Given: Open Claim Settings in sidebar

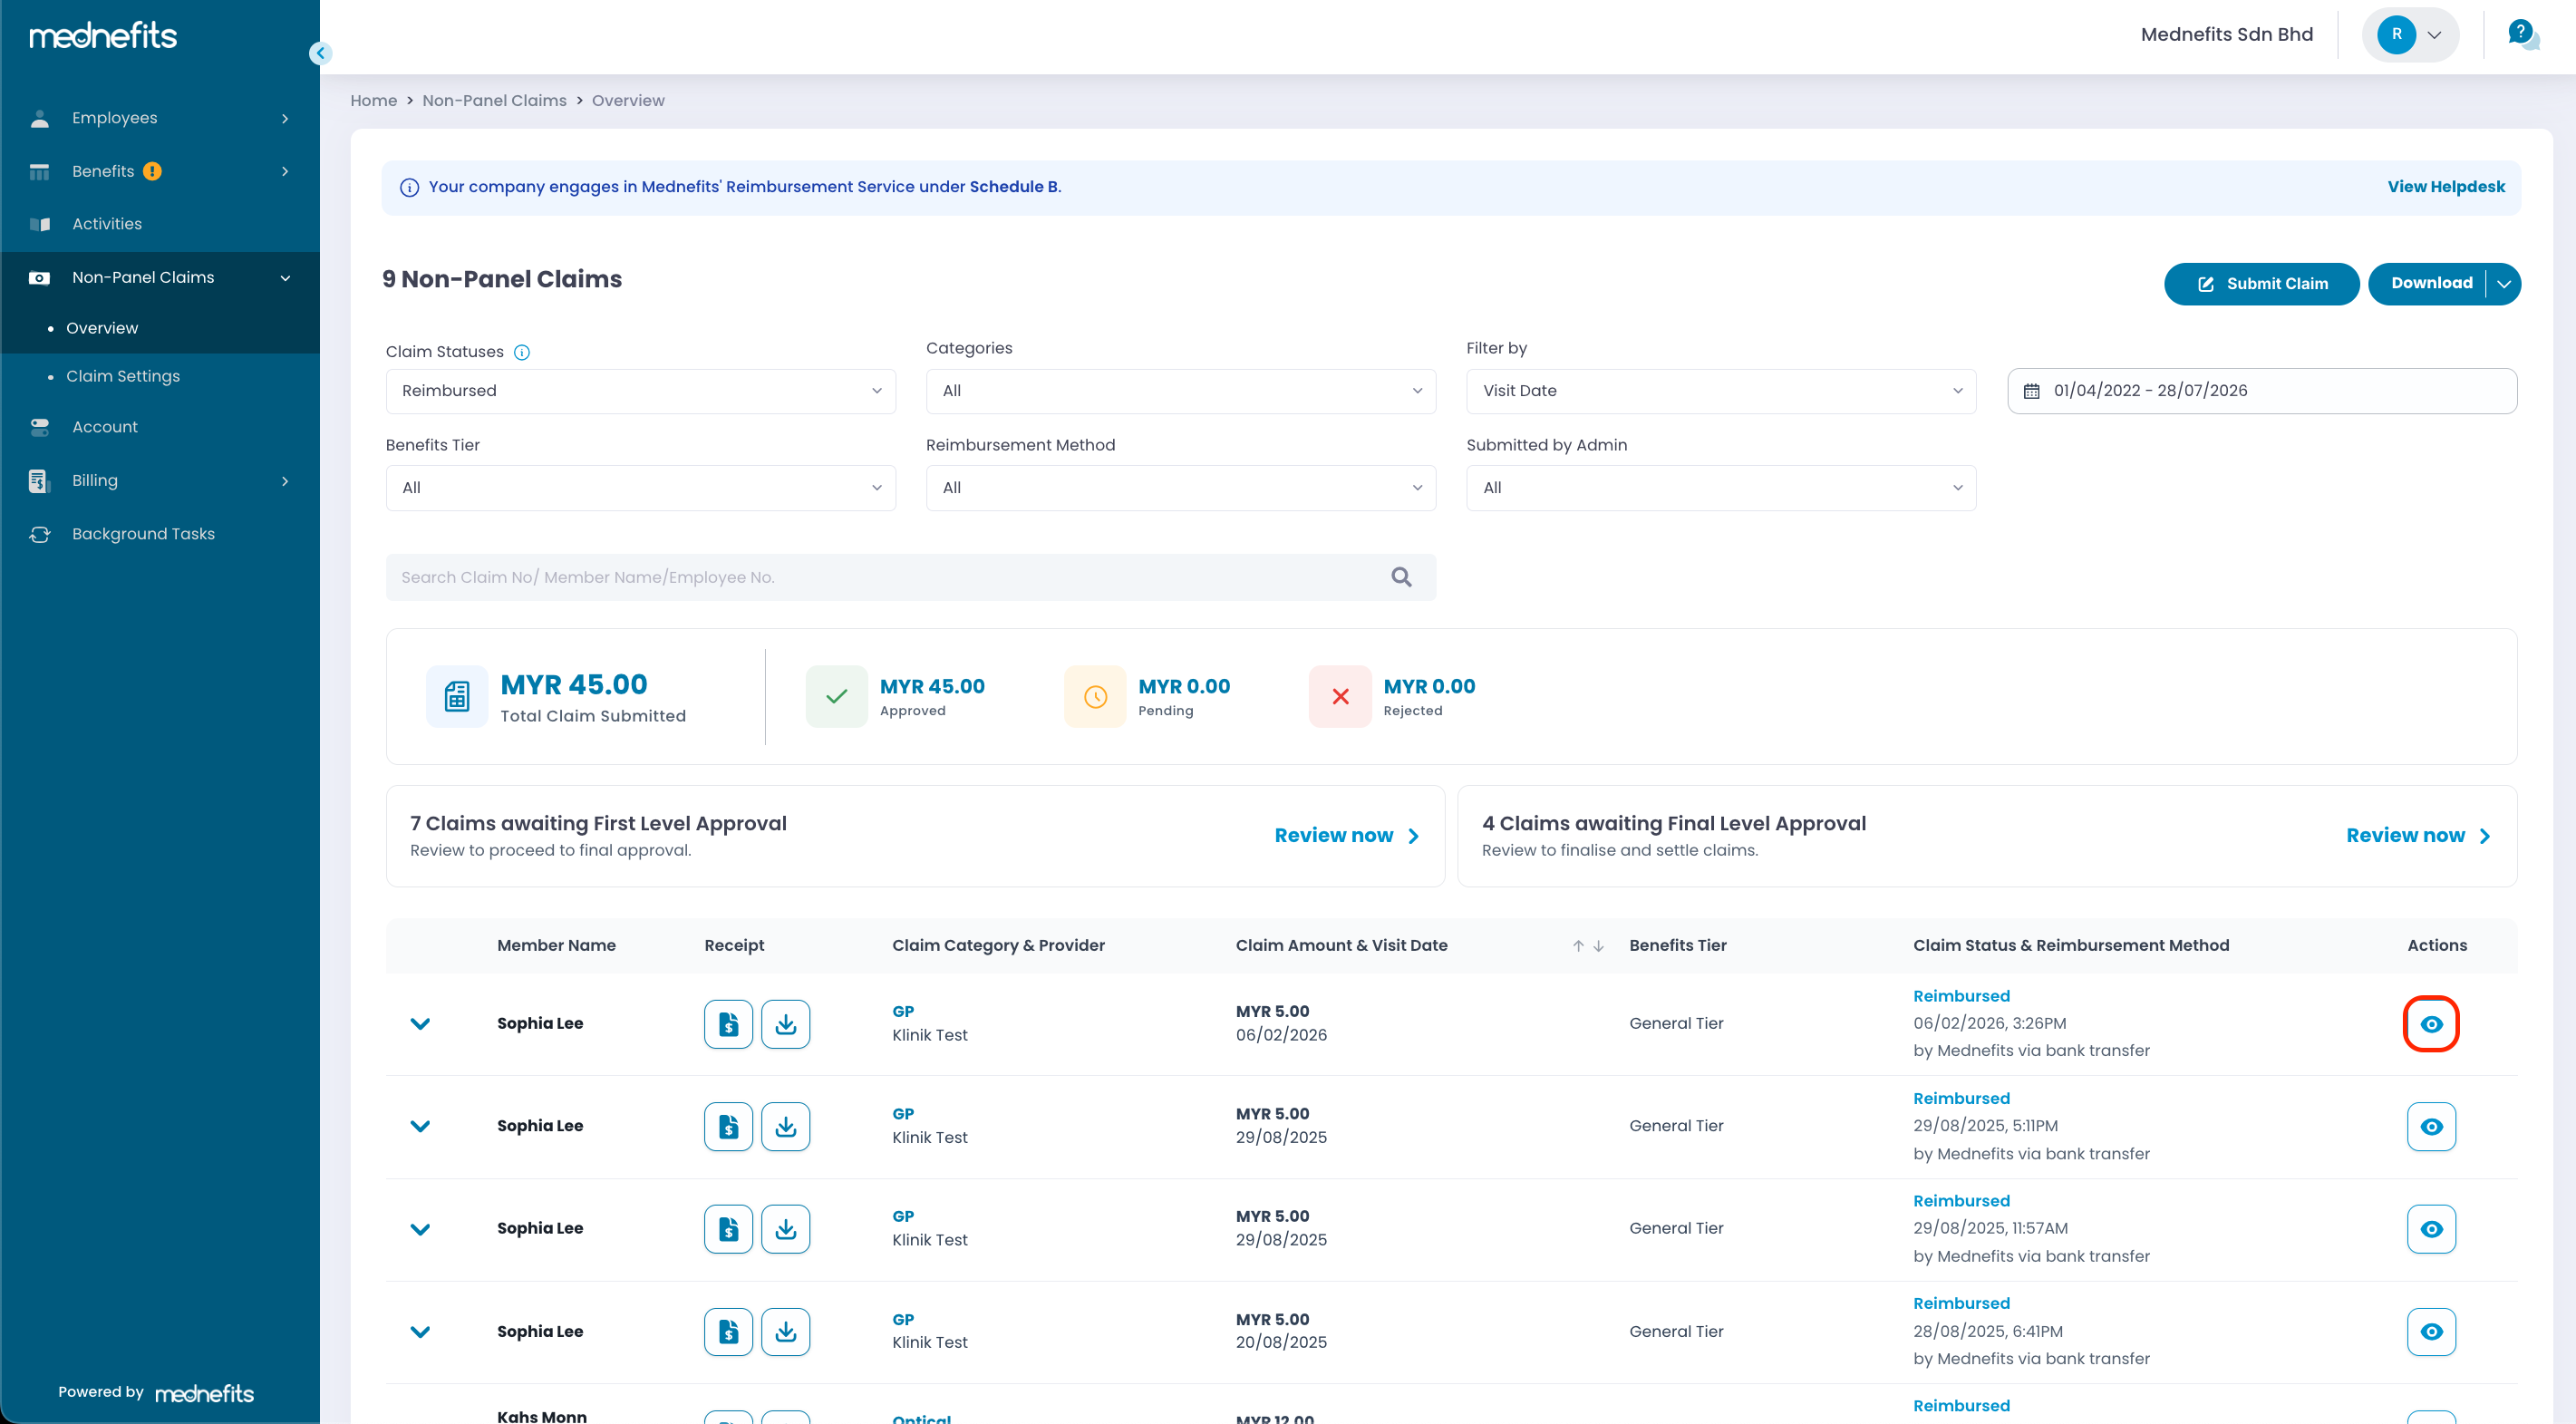Looking at the screenshot, I should pyautogui.click(x=123, y=376).
